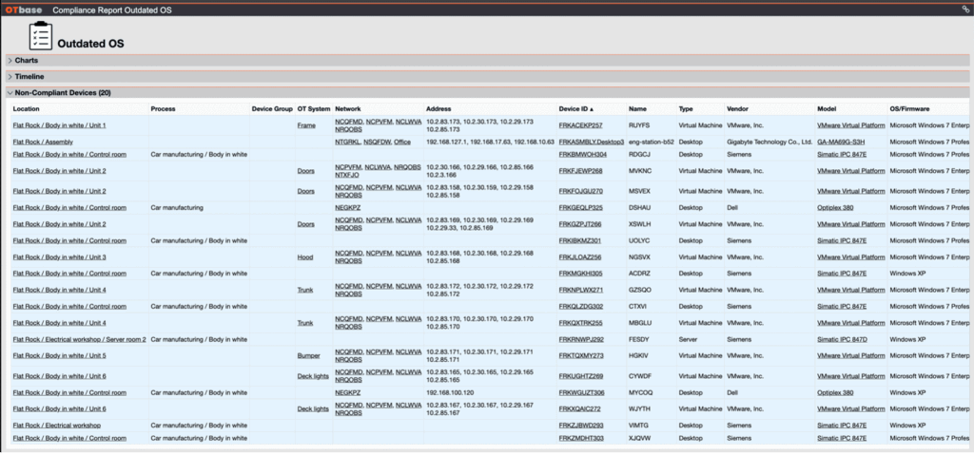Image resolution: width=974 pixels, height=455 pixels.
Task: Expand the Timeline section
Action: click(x=29, y=77)
